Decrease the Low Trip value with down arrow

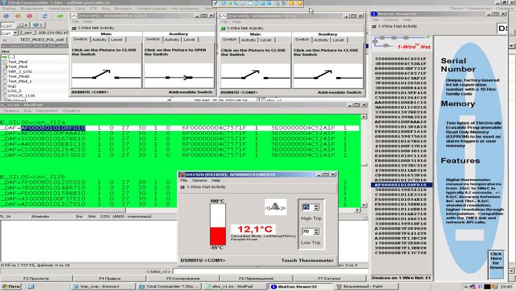(x=316, y=234)
